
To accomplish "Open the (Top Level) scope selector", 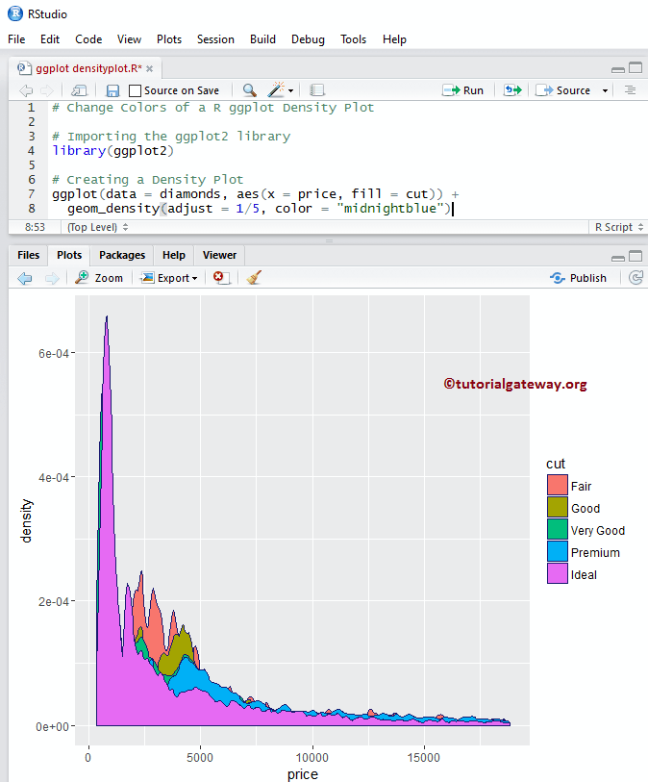I will [x=98, y=227].
